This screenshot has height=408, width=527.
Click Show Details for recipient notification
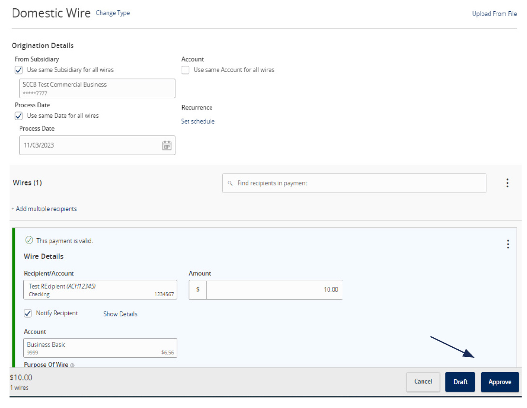point(120,314)
